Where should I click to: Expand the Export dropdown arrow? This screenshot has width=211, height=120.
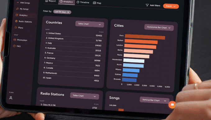click(175, 6)
